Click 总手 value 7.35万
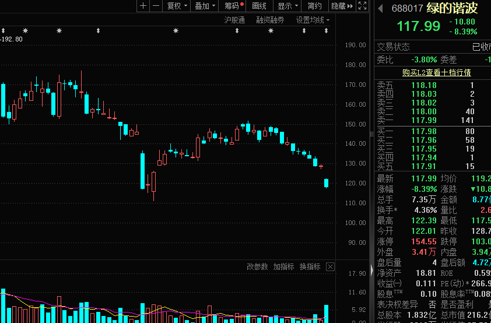The height and width of the screenshot is (323, 491). click(424, 199)
